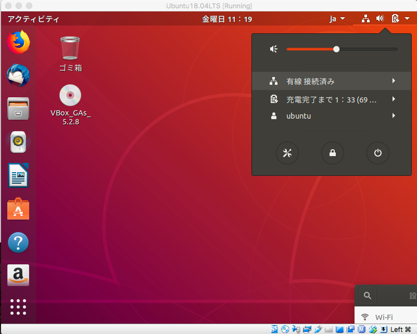Collapse system menu via top-right arrow
This screenshot has width=417, height=334.
pyautogui.click(x=407, y=18)
